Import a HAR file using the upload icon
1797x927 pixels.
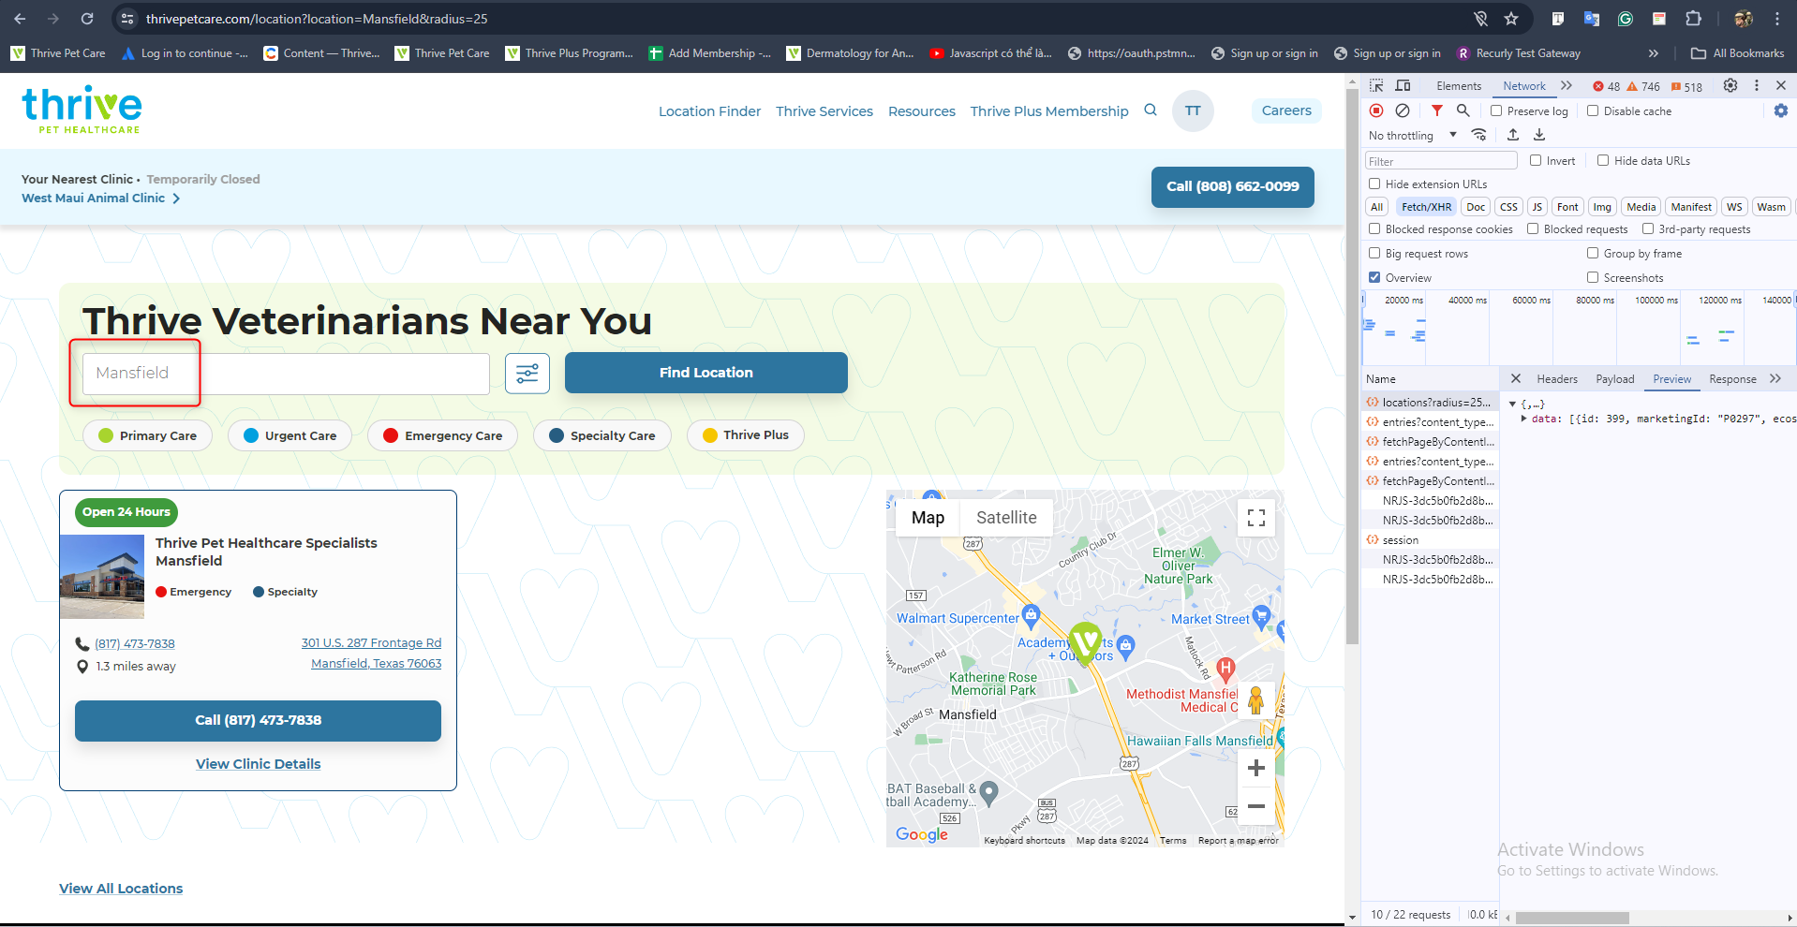pos(1513,135)
